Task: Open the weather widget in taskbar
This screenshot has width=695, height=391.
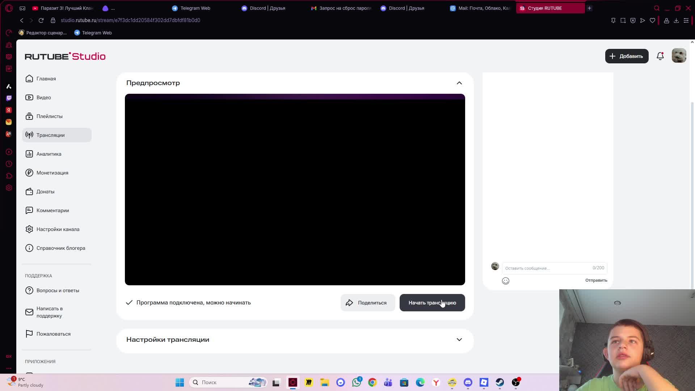Action: point(25,382)
